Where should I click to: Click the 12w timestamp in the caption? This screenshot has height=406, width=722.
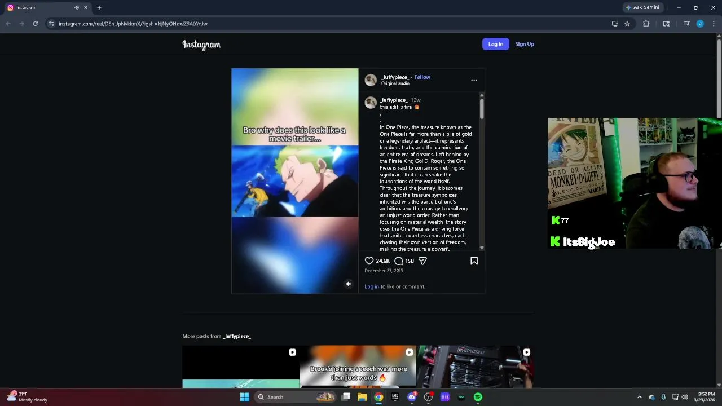tap(416, 100)
